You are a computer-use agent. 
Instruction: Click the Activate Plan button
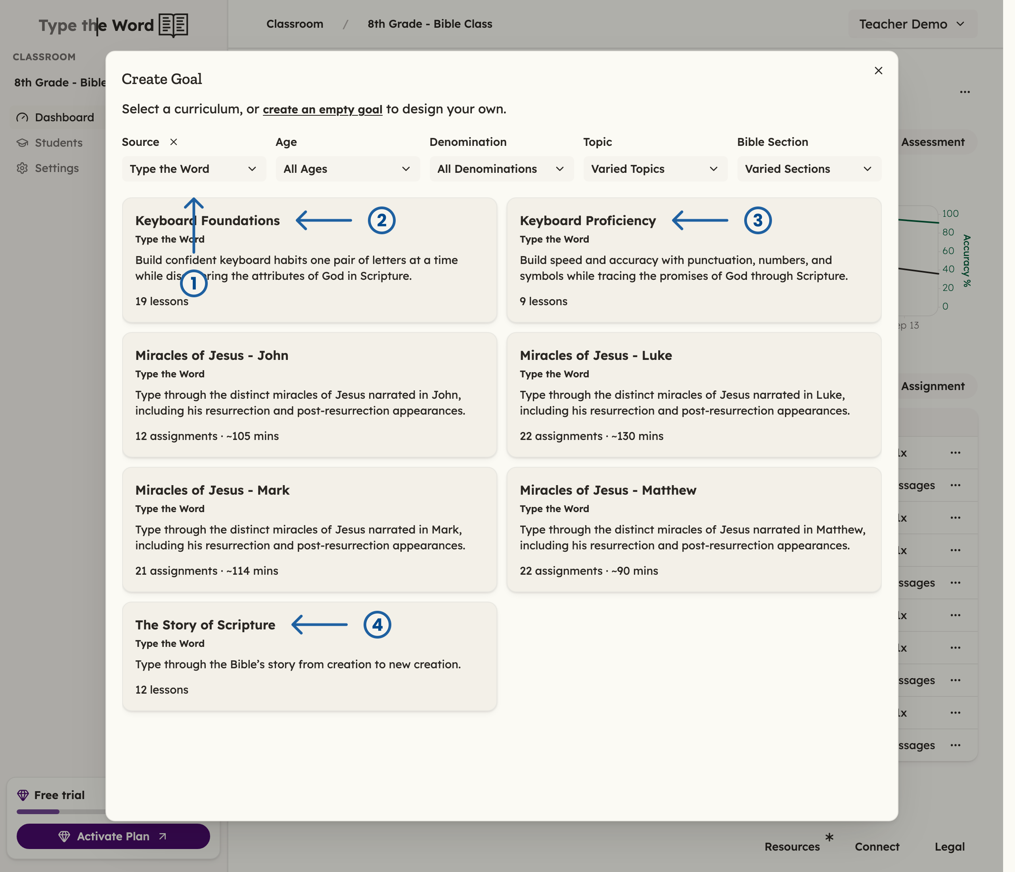[113, 836]
